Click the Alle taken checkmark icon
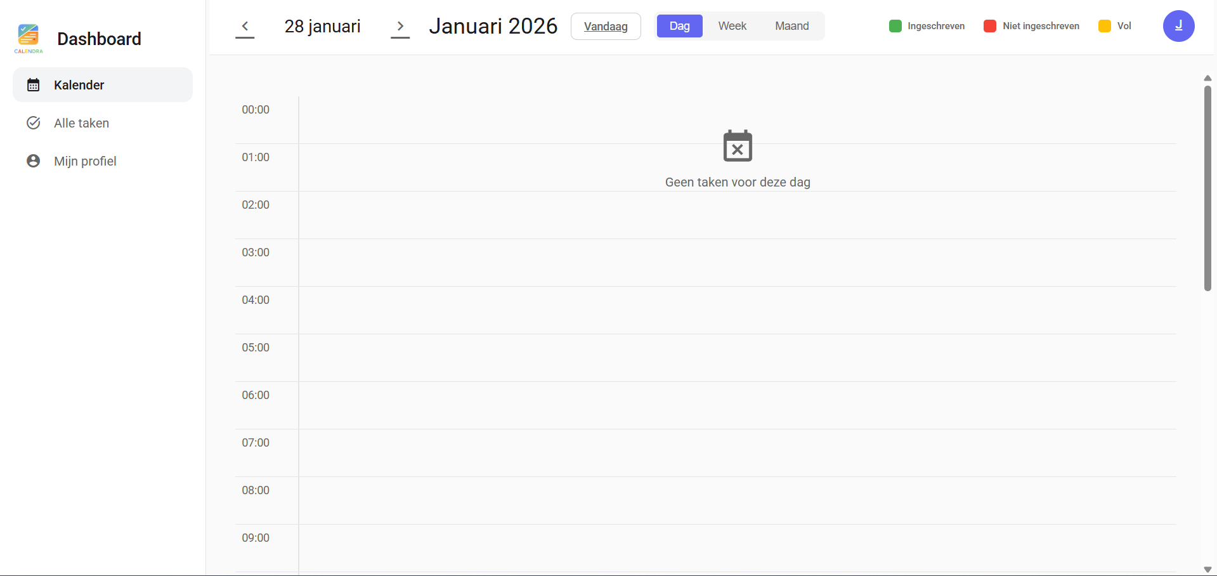Screen dimensions: 1217x576 click(34, 123)
